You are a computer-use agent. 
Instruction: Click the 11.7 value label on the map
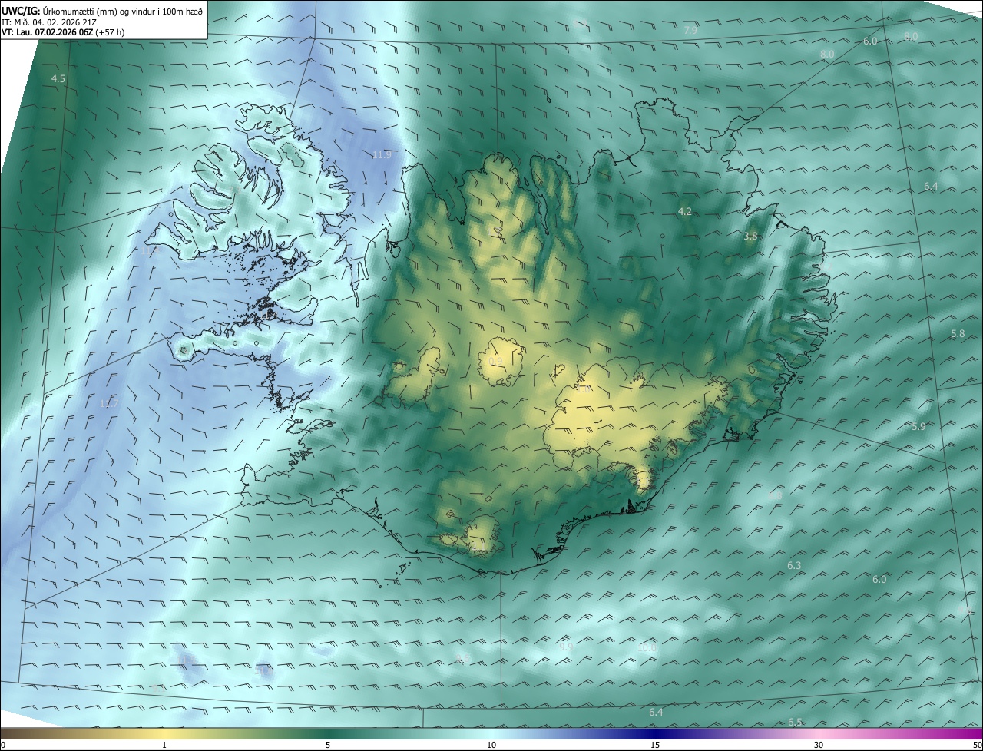click(110, 404)
